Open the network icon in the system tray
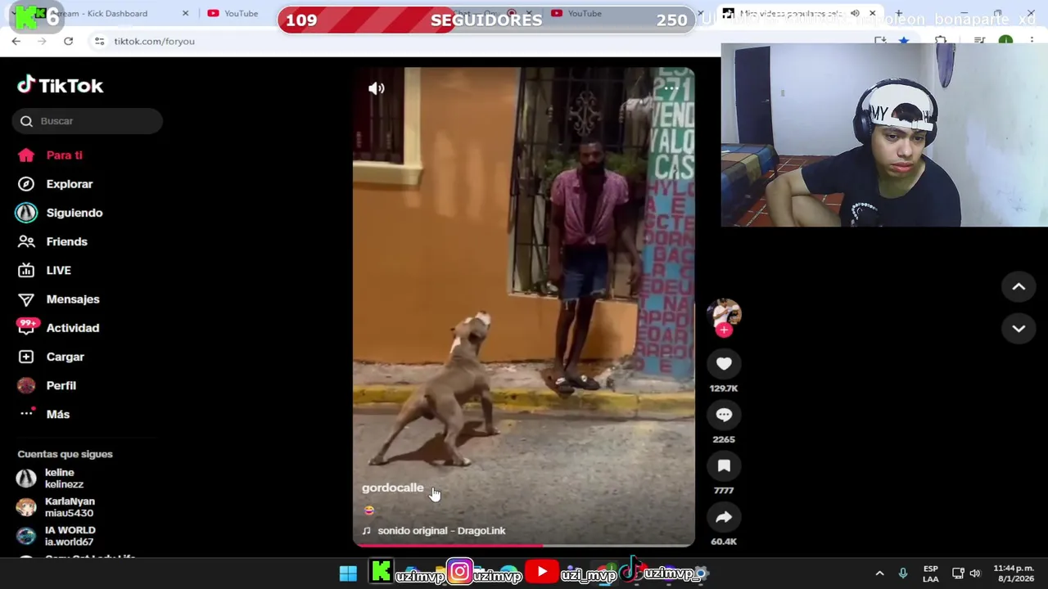The width and height of the screenshot is (1048, 589). coord(957,573)
